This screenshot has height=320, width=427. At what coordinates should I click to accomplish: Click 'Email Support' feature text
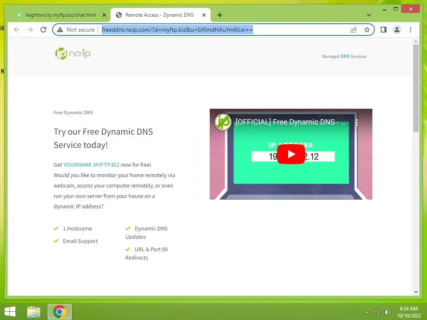[80, 241]
